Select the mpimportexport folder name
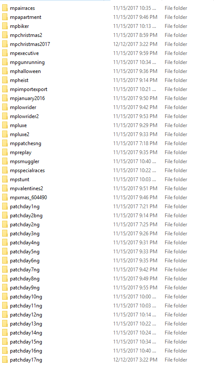The image size is (221, 377). coord(29,89)
